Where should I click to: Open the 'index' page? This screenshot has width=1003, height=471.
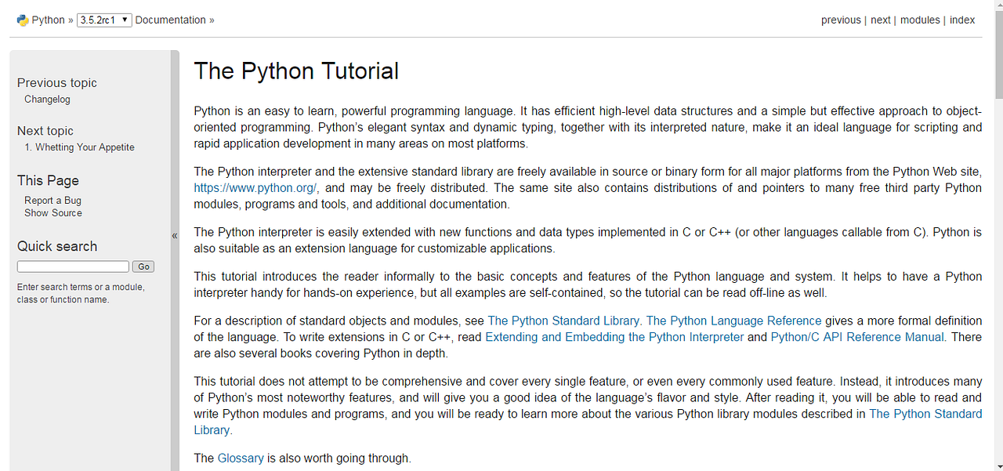tap(962, 20)
